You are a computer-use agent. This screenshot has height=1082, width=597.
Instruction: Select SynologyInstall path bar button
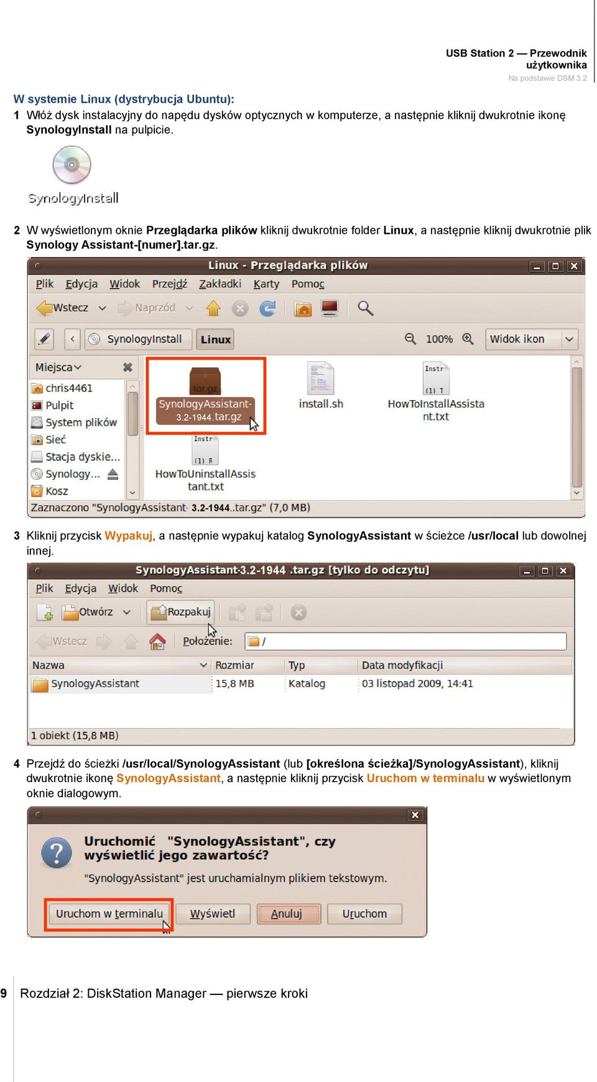click(138, 339)
